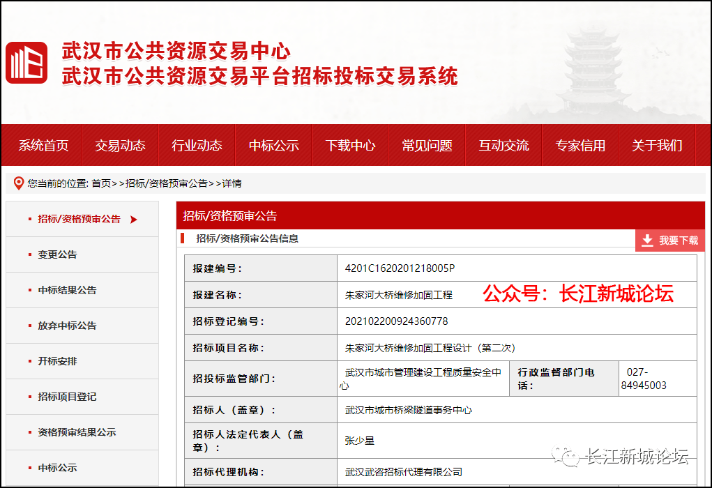Click the Wuhan Public Resources Trading Center logo
The height and width of the screenshot is (488, 712).
pos(27,61)
